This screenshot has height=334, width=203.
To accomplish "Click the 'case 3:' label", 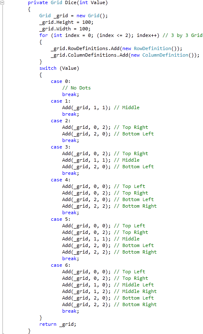I will (61, 147).
